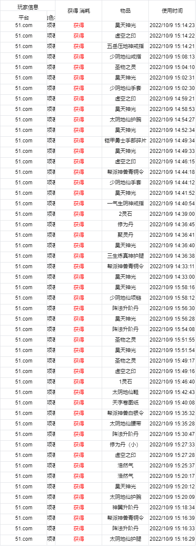Select the timestamp 2022/10/9 15:49:17

click(x=172, y=361)
